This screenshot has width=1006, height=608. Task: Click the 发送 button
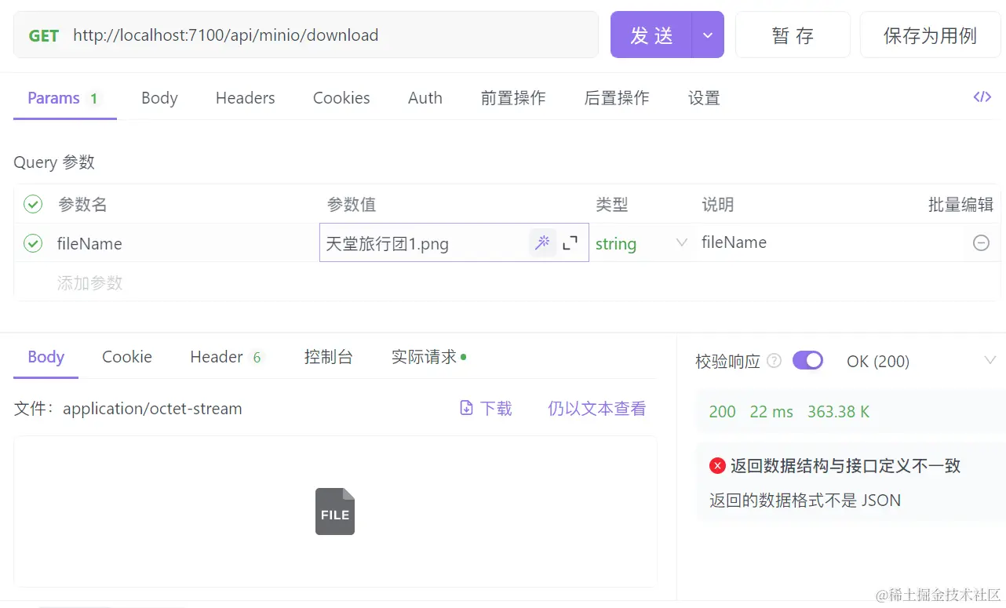point(651,35)
